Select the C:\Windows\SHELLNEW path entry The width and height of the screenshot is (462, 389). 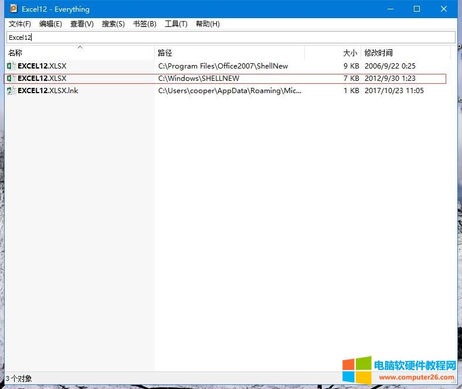click(x=199, y=79)
